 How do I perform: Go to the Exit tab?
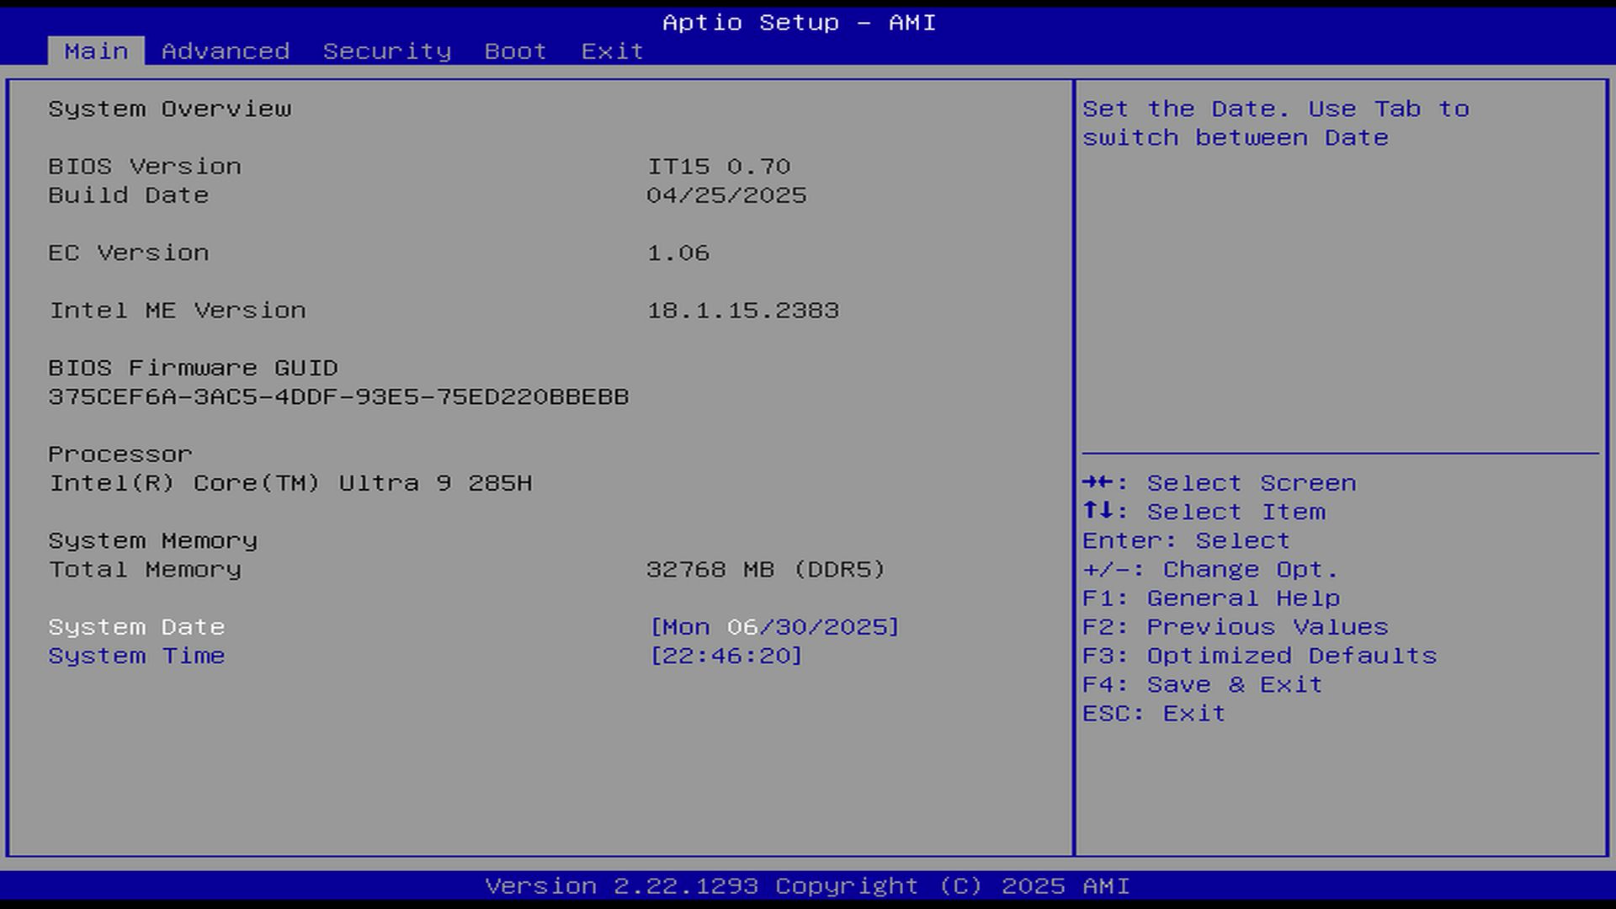612,51
